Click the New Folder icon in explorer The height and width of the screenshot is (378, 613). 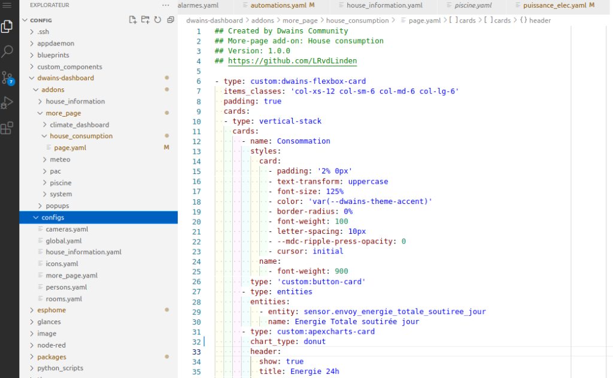(x=145, y=20)
